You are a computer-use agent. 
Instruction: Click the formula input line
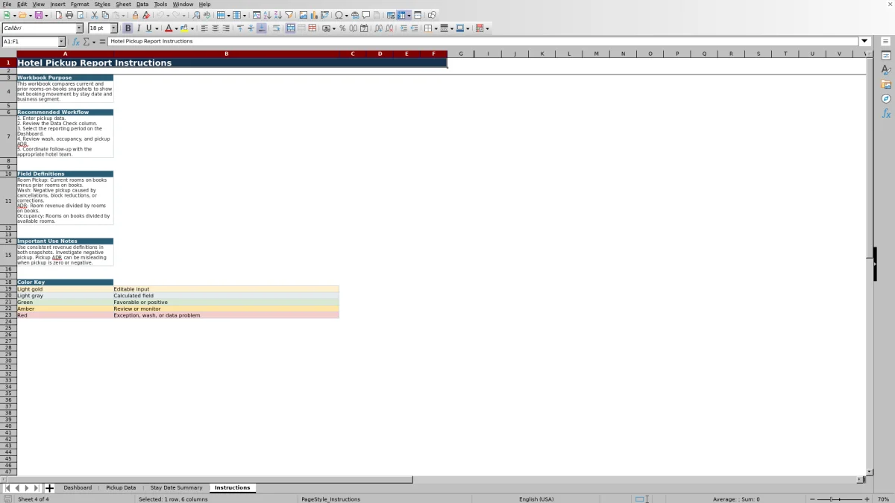click(x=483, y=42)
